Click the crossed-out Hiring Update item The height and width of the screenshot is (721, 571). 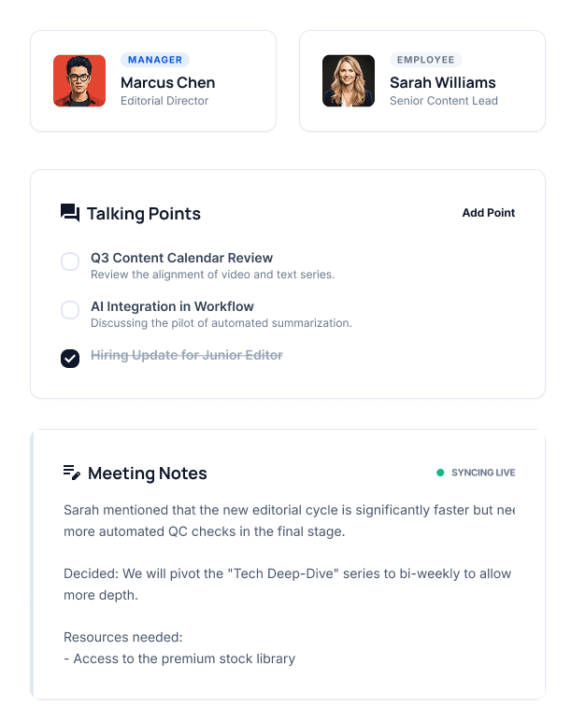[x=187, y=355]
